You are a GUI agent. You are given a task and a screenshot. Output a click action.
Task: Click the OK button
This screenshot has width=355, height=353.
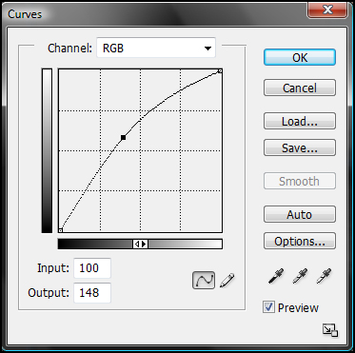click(300, 57)
